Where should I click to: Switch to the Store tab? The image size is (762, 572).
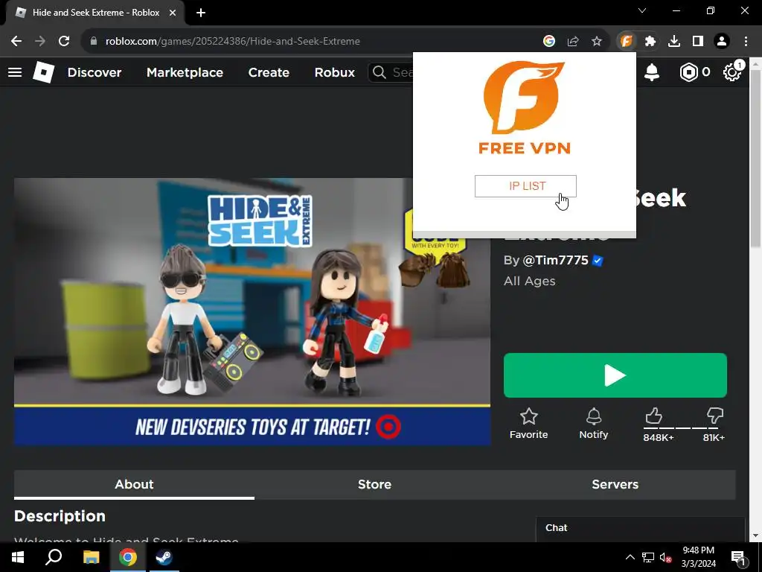(x=375, y=484)
